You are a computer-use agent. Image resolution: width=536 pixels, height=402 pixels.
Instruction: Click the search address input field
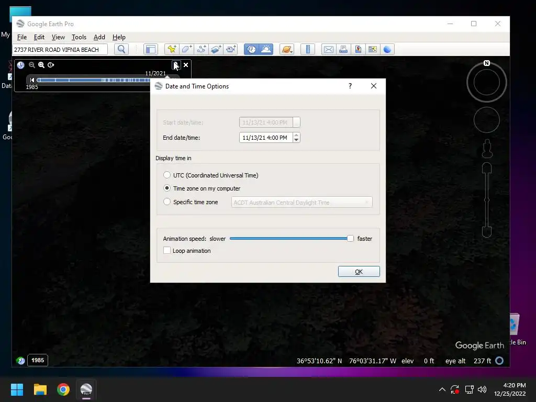click(60, 50)
